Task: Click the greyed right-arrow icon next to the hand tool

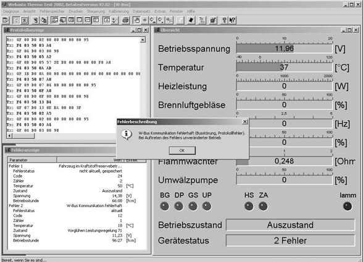Action: pos(144,20)
